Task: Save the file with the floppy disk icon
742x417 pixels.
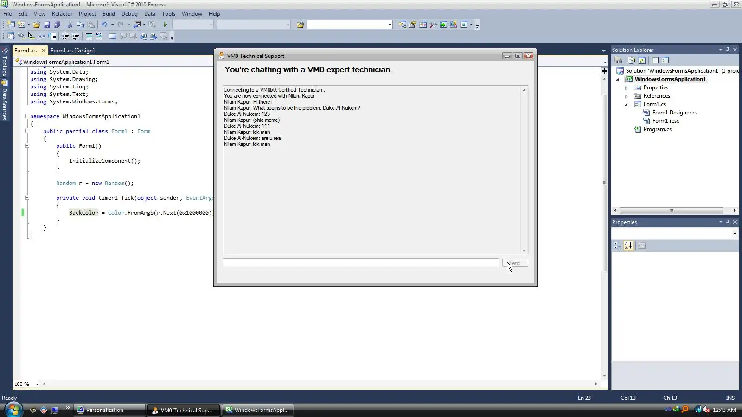Action: tap(47, 25)
